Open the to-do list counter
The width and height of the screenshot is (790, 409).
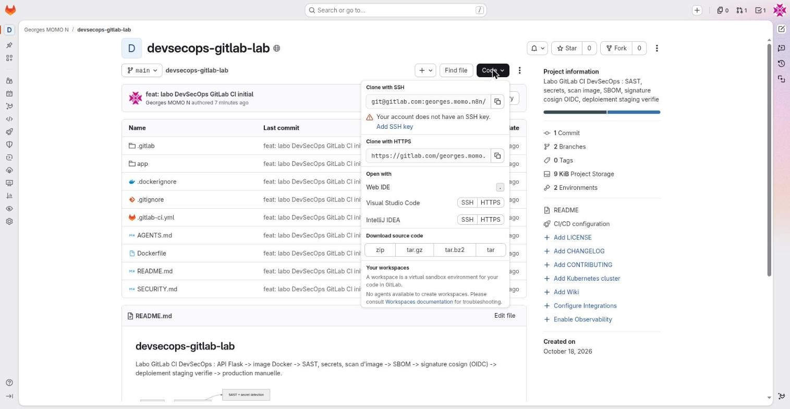761,10
